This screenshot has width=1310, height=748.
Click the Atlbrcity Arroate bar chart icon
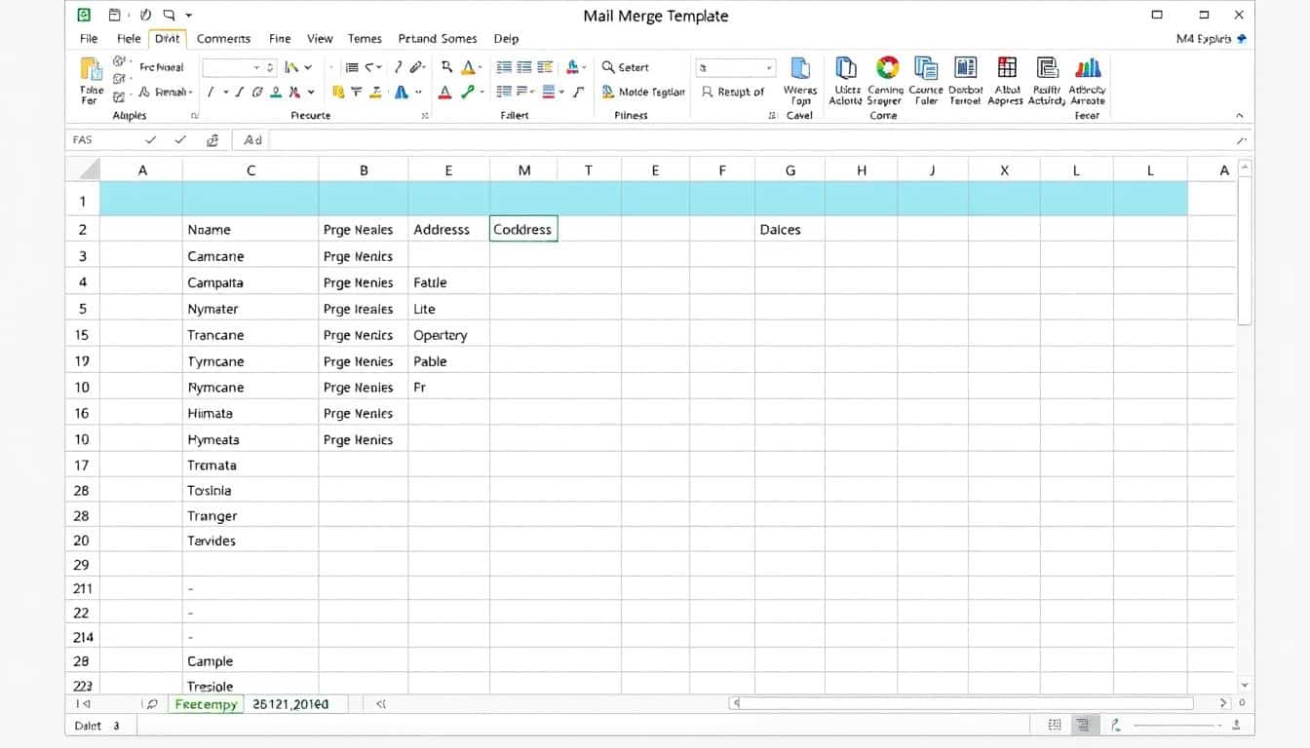pos(1088,67)
